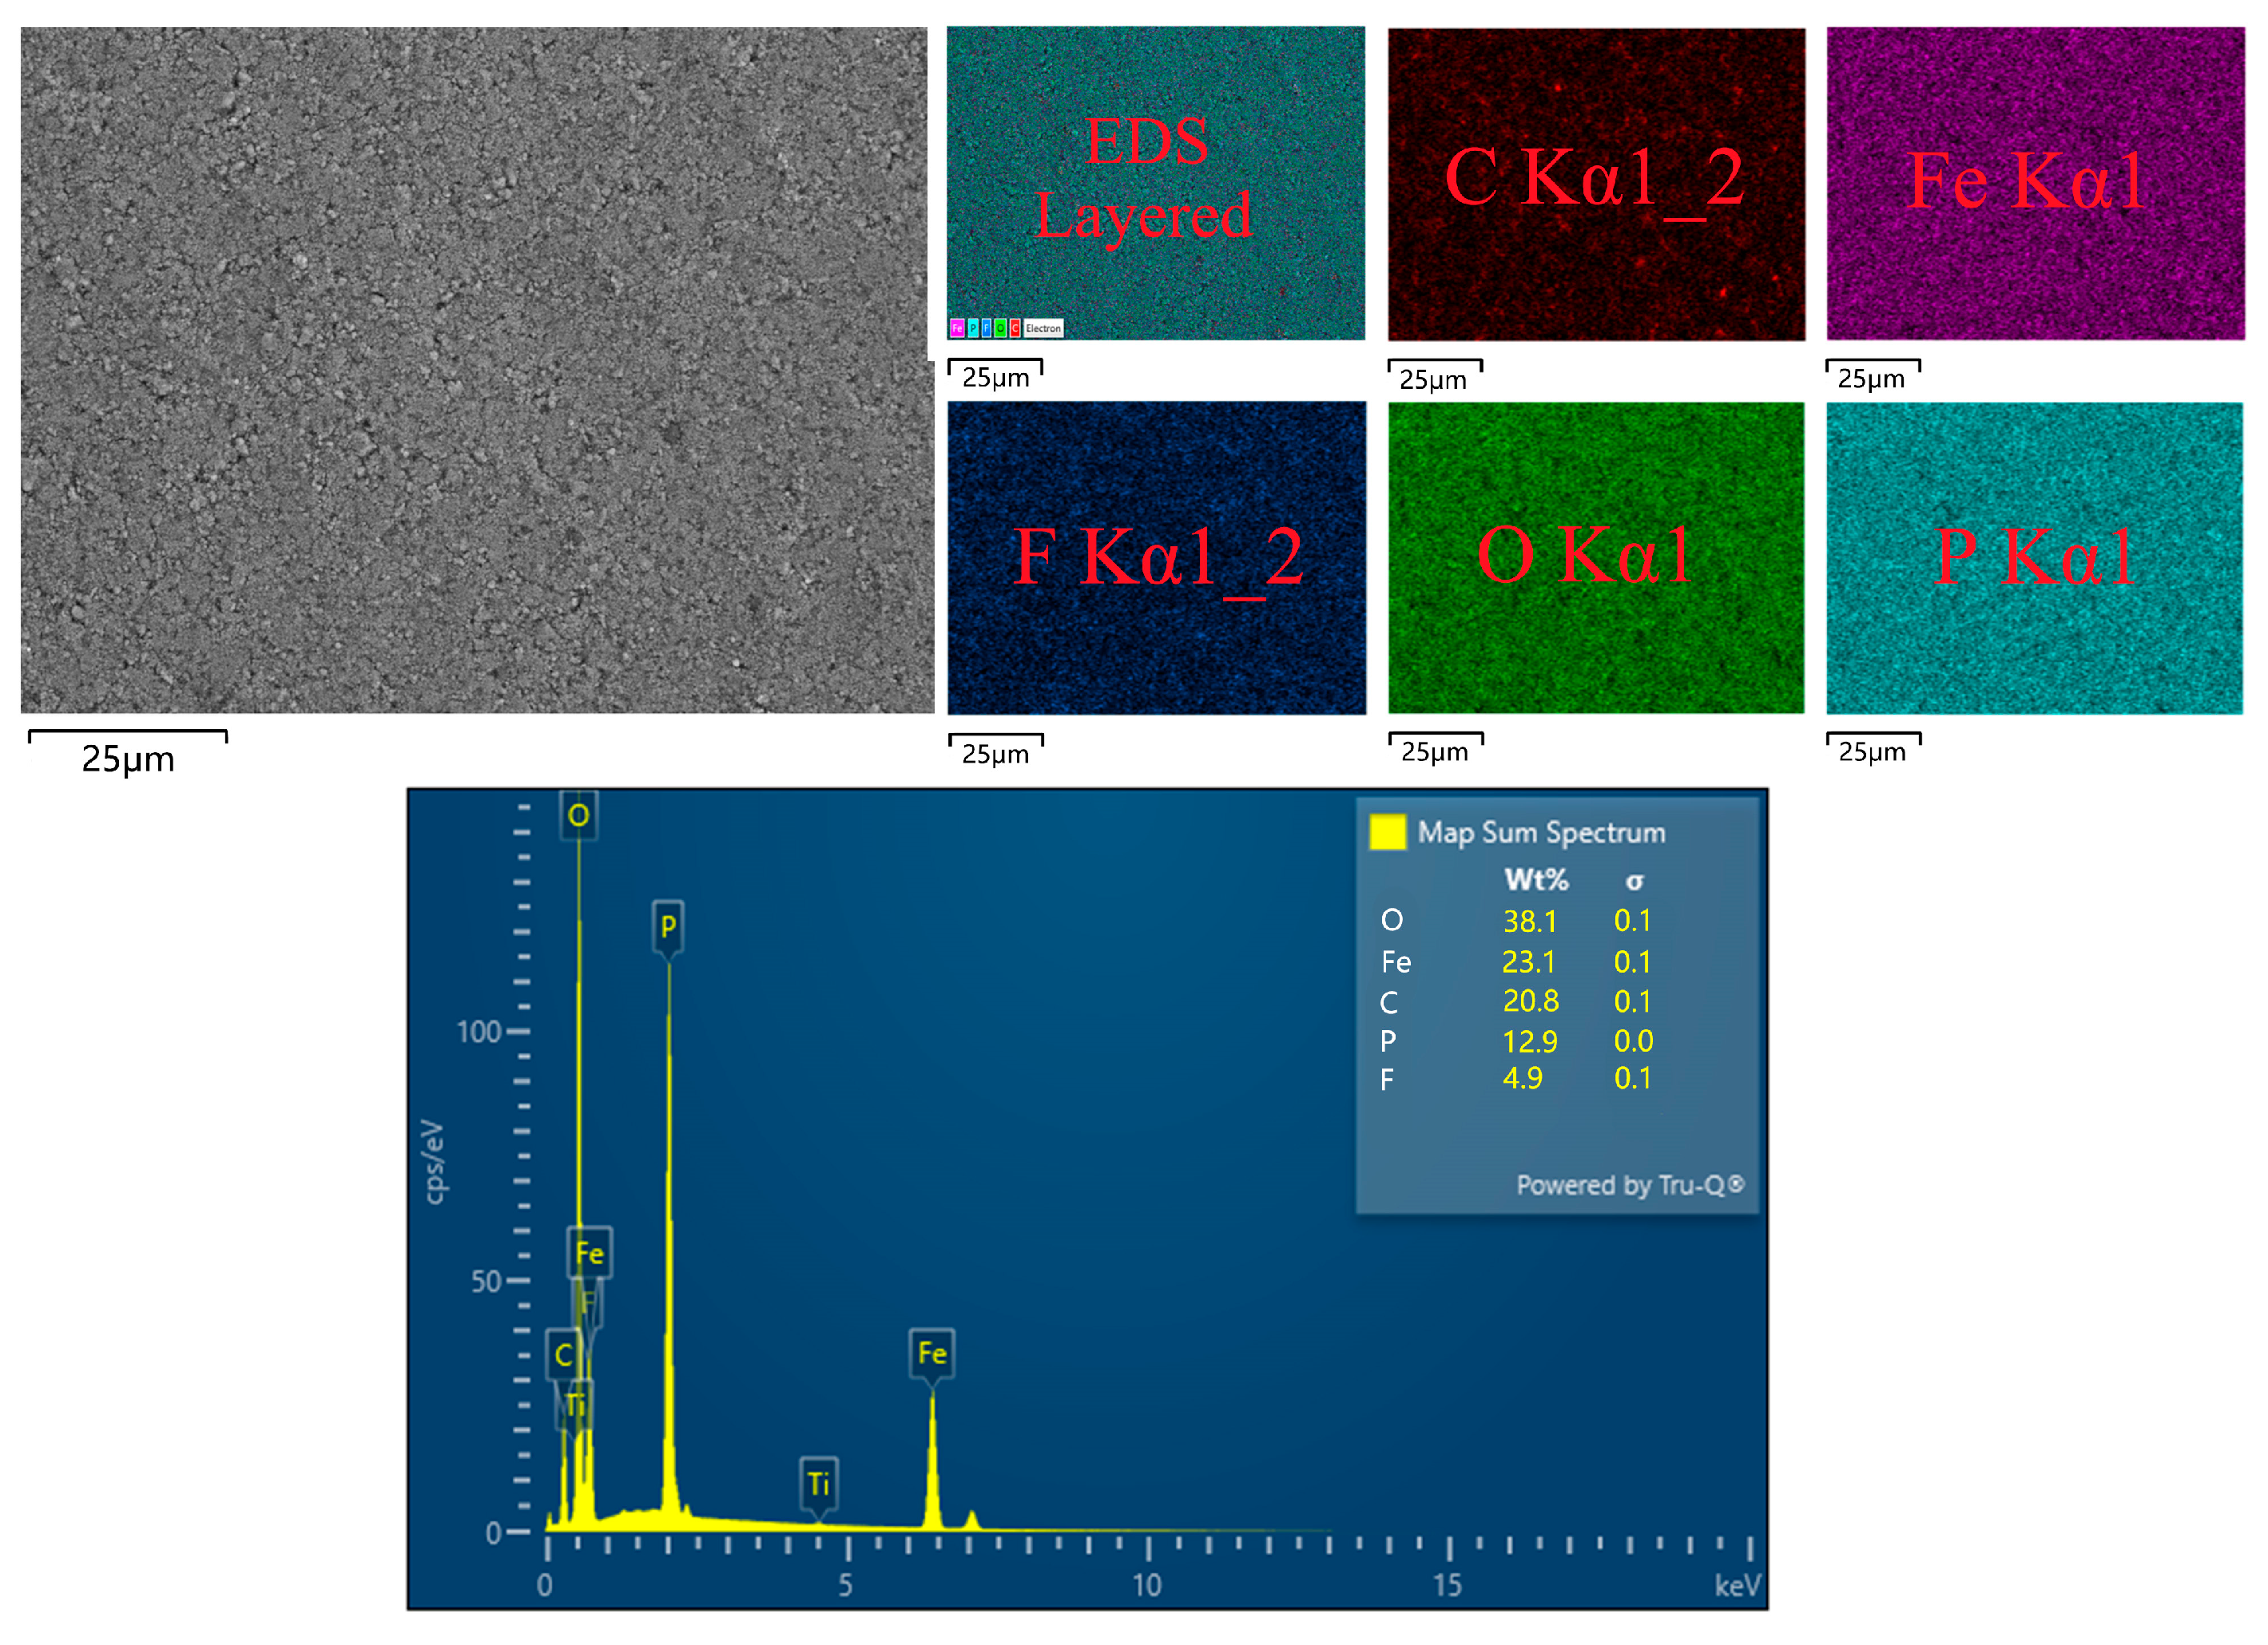Click the red C legend swatch

[1015, 327]
